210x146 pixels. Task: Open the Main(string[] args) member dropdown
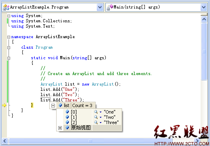pos(203,7)
